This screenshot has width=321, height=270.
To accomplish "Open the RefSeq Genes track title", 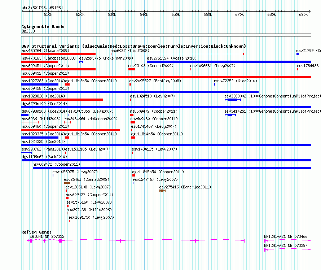I will 36,232.
